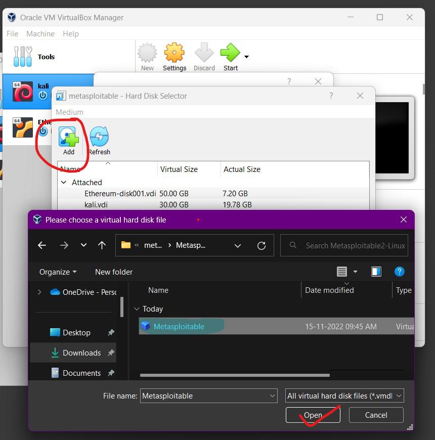Click the Add disk icon in Hard Disk Selector
The image size is (435, 440).
pos(68,137)
